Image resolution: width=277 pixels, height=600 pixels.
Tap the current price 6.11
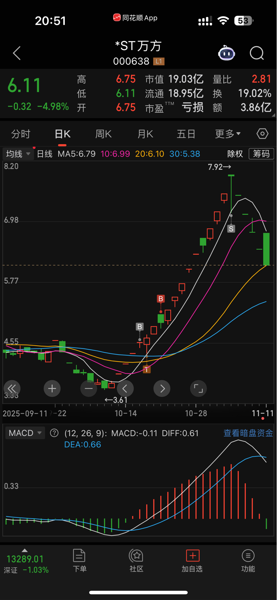tap(24, 86)
